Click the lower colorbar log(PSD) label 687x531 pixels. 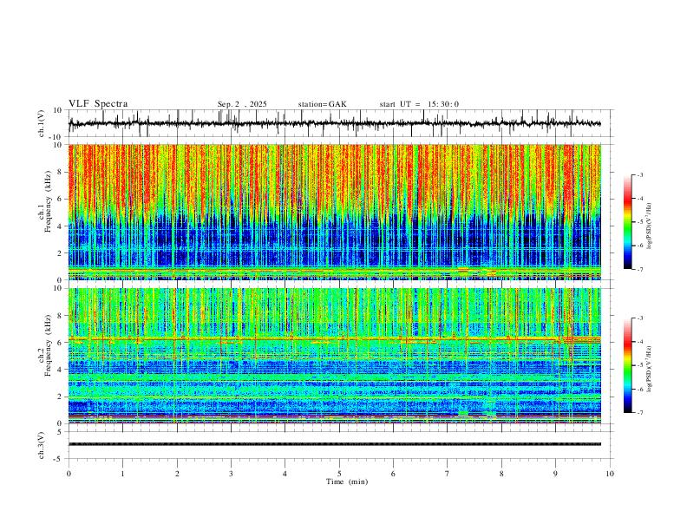(x=650, y=370)
